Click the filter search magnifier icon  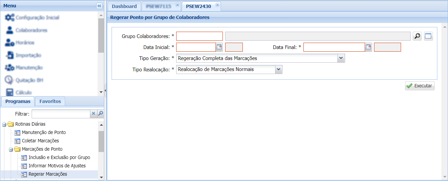[101, 114]
